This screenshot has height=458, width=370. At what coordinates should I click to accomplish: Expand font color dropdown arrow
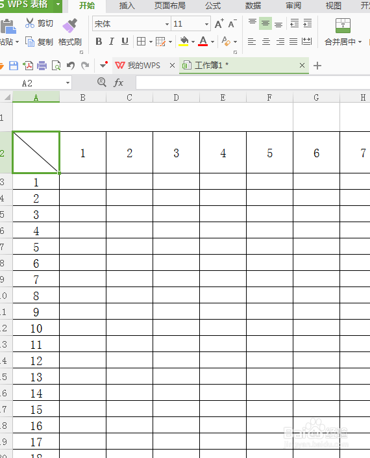(212, 42)
